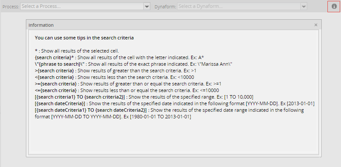Click the greater-than-or-equal tip with example >=1
The height and width of the screenshot is (167, 341).
128,84
